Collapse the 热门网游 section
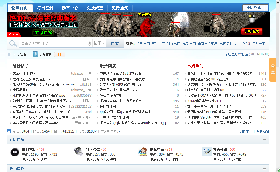Viewport: 280px width, 172px height. pos(264,169)
